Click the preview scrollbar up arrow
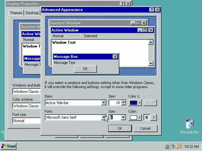The height and width of the screenshot is (151, 202). click(x=151, y=42)
